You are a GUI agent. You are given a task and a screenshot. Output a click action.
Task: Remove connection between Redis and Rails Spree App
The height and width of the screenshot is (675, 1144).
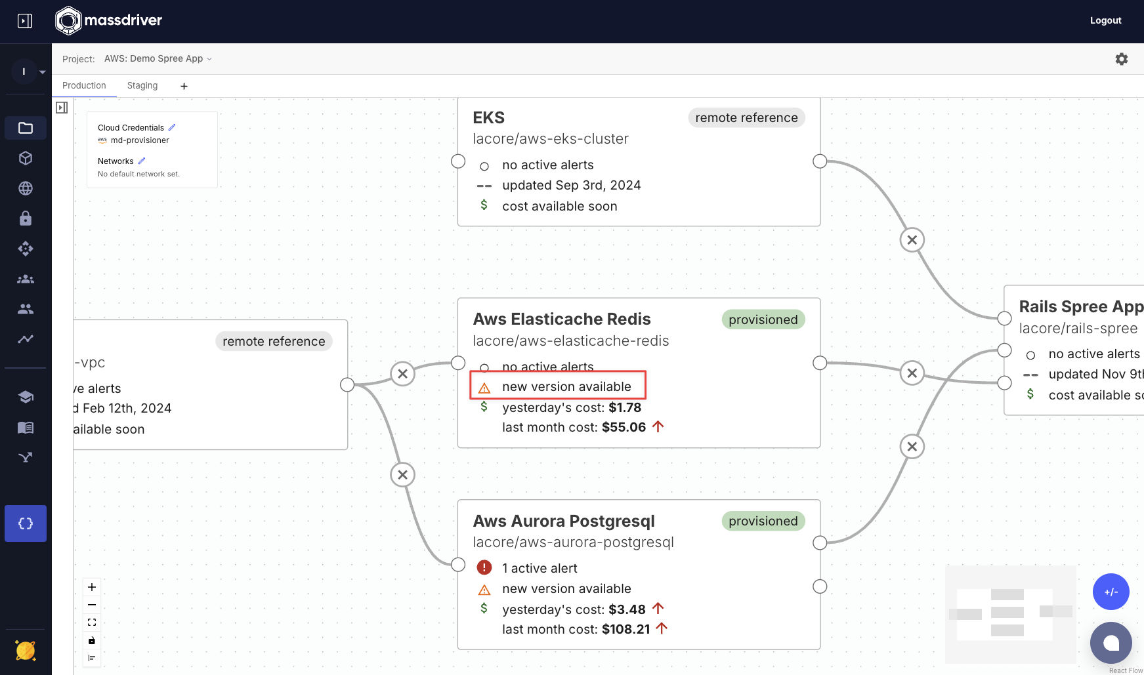tap(912, 373)
